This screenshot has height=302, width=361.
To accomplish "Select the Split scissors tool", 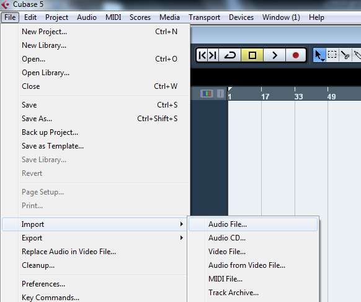I will tap(345, 55).
